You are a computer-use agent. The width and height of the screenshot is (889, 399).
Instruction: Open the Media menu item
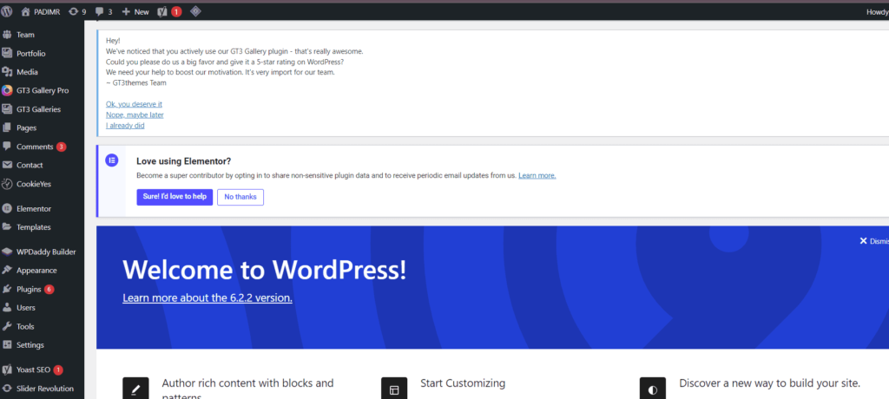tap(27, 72)
